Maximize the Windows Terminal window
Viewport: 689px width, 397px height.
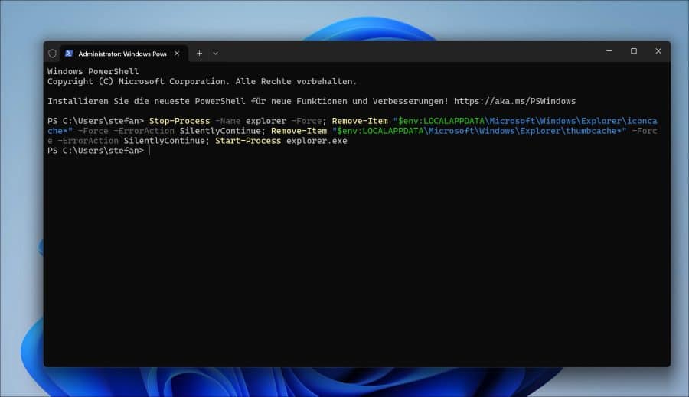(634, 51)
